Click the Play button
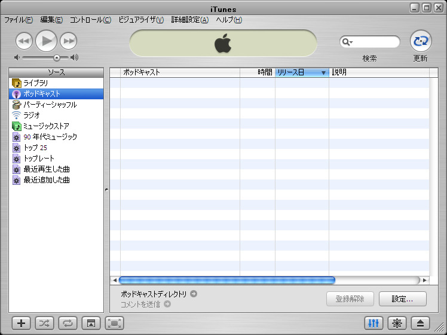 click(46, 41)
